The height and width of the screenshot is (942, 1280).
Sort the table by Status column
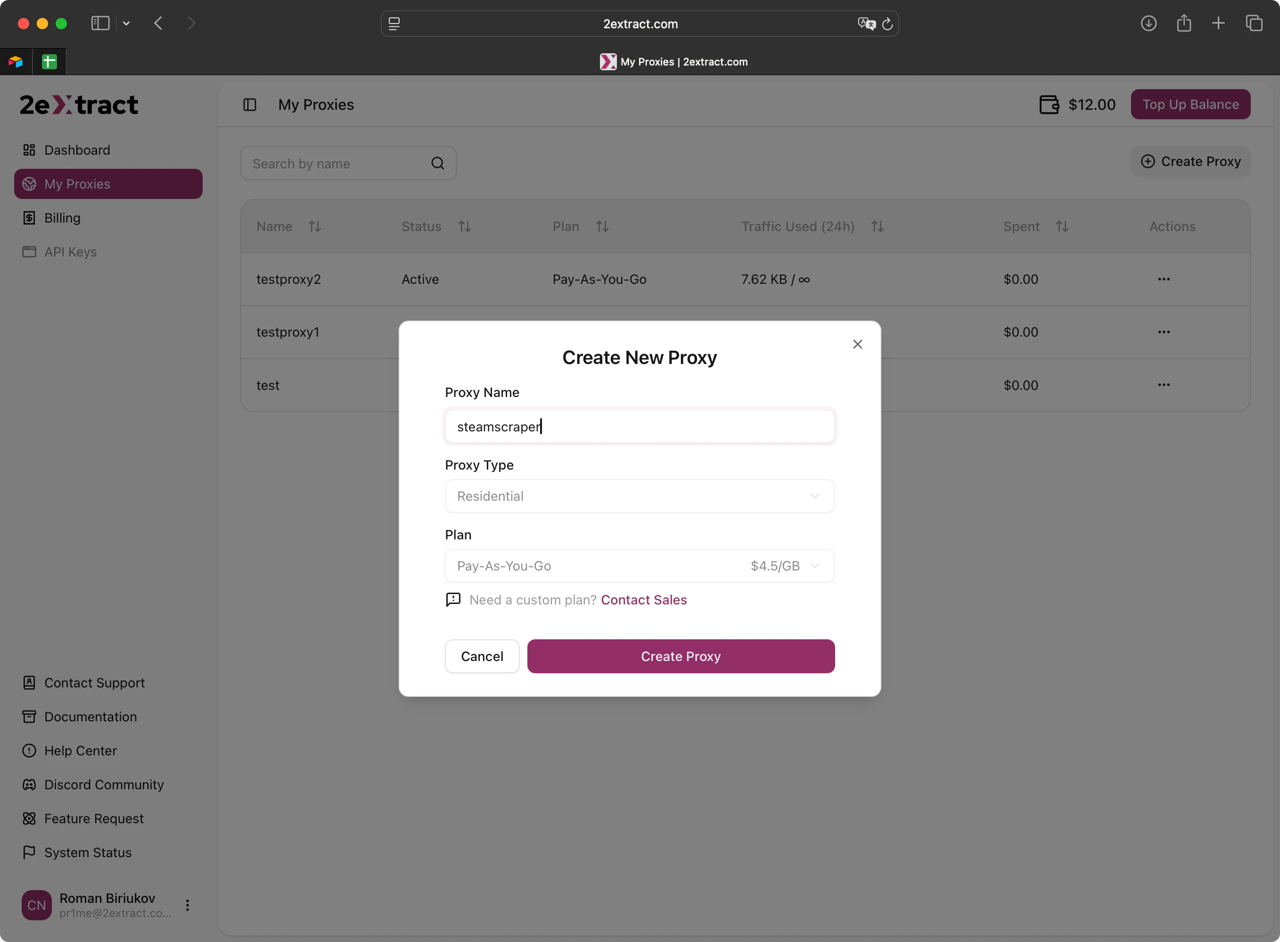(x=465, y=226)
